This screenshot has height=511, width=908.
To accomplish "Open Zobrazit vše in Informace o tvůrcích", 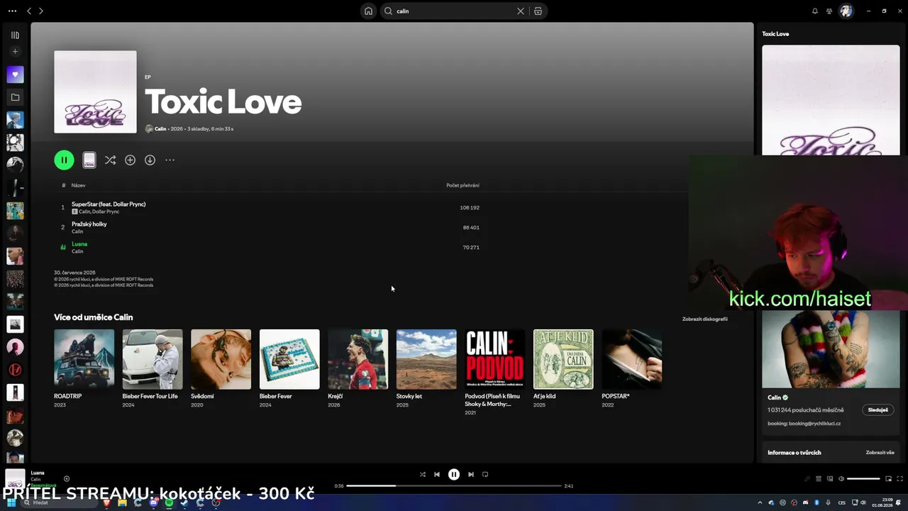I will click(880, 453).
